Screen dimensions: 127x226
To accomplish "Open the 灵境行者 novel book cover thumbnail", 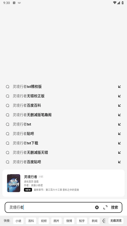I will pos(14,183).
